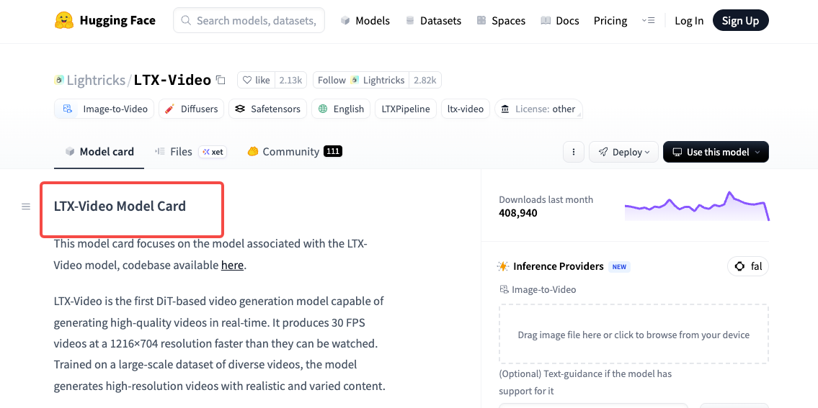Open the Pricing page
This screenshot has width=818, height=408.
610,20
